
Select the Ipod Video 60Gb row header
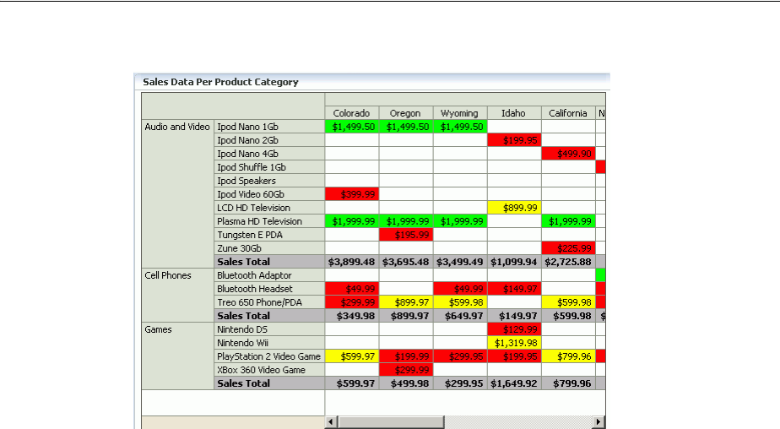269,194
